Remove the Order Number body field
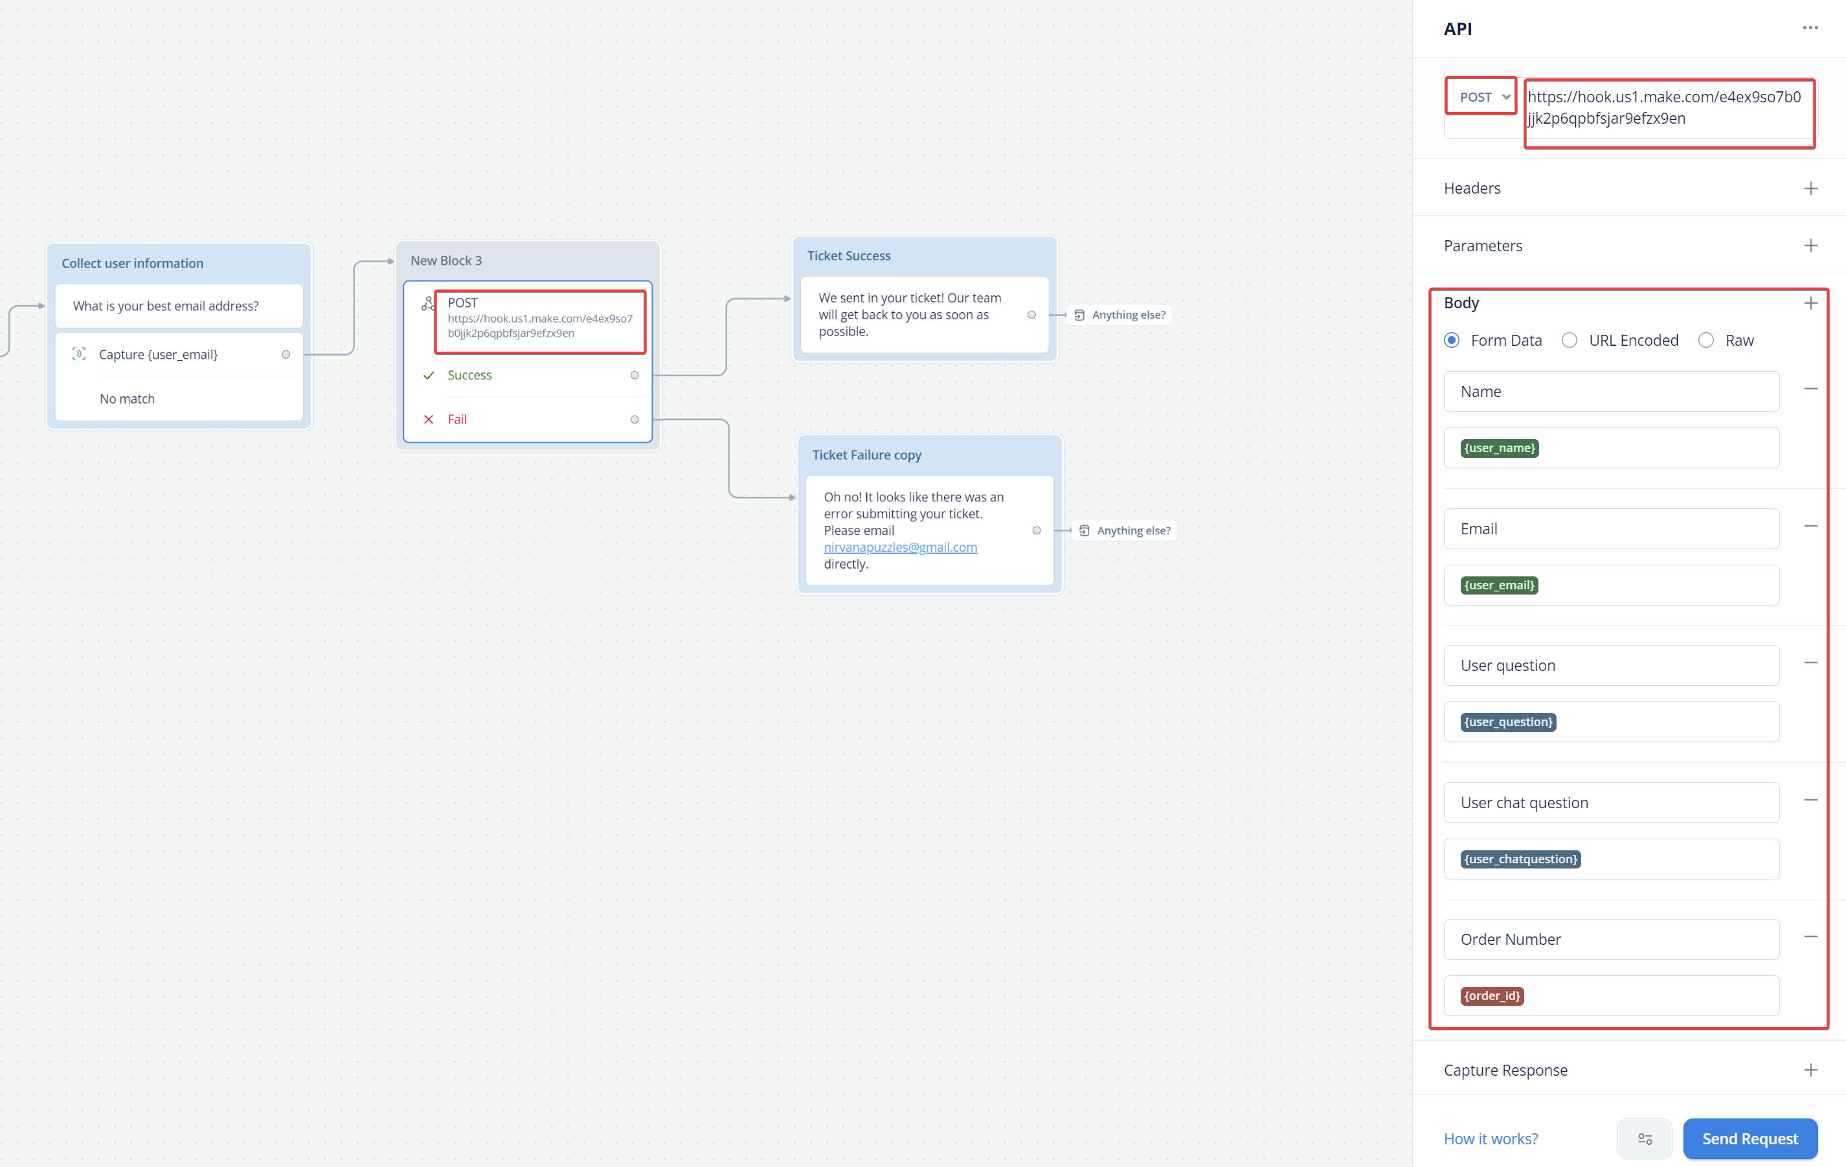1846x1167 pixels. pos(1811,937)
